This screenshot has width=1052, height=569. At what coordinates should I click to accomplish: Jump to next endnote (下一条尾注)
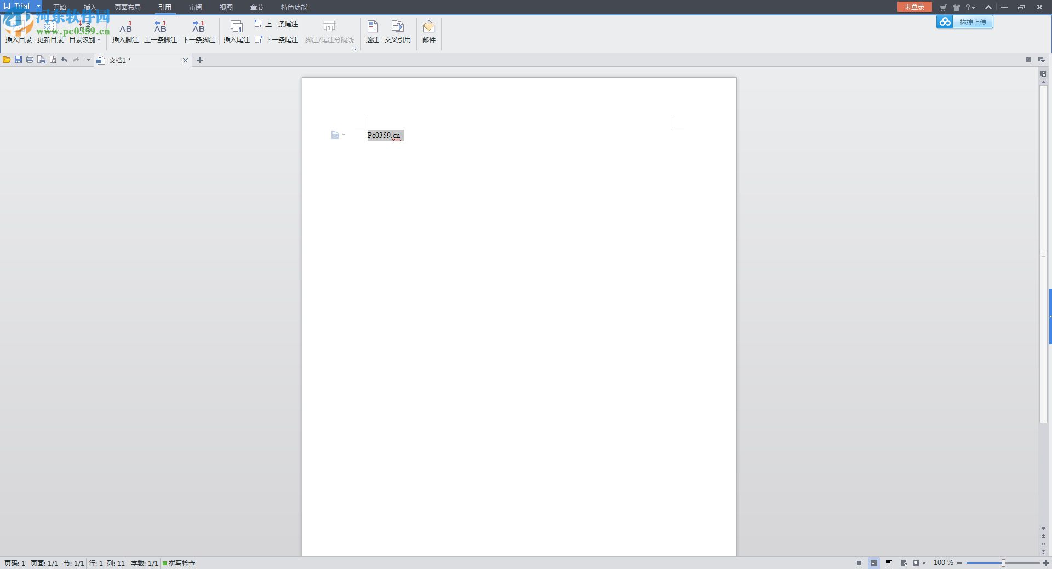[x=276, y=39]
